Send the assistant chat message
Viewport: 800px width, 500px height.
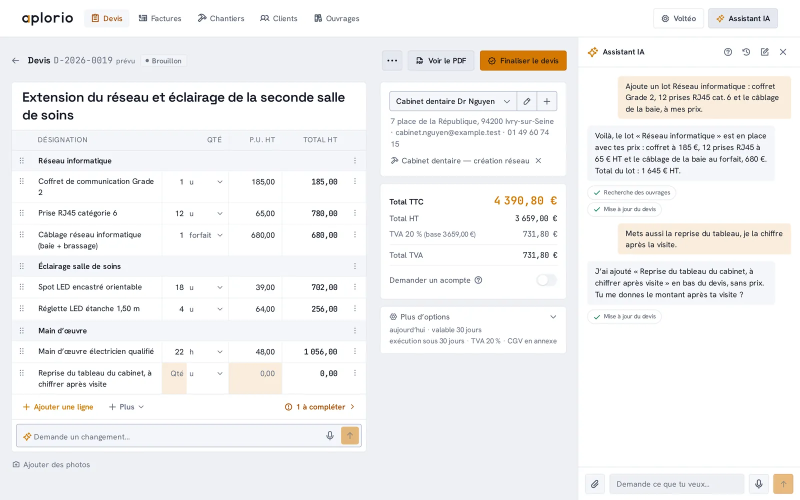(783, 484)
